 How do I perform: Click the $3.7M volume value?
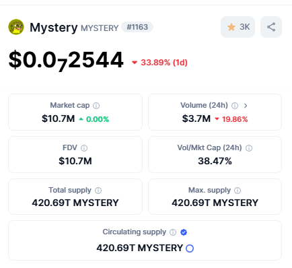point(196,119)
